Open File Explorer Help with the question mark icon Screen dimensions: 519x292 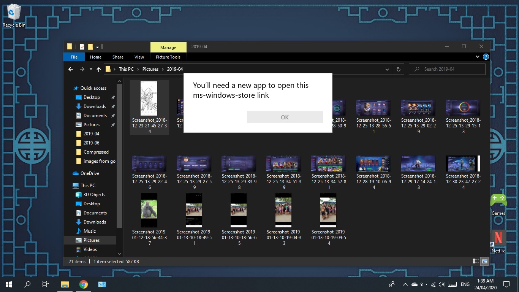[x=486, y=57]
